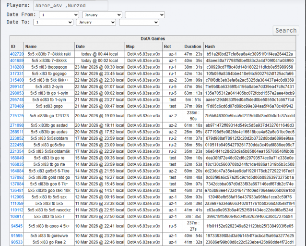The width and height of the screenshot is (306, 246).
Task: Select game name '5x5 xl83tb gold ratd go'
Action: [49, 177]
